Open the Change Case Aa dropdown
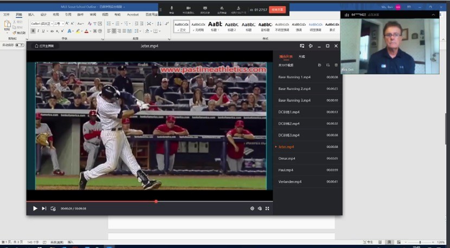This screenshot has width=450, height=248. [x=80, y=23]
